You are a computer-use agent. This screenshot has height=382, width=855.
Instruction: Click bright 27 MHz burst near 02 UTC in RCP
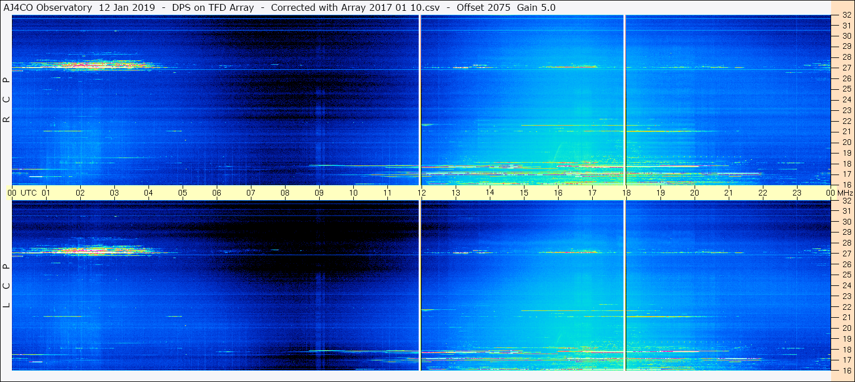pos(91,65)
